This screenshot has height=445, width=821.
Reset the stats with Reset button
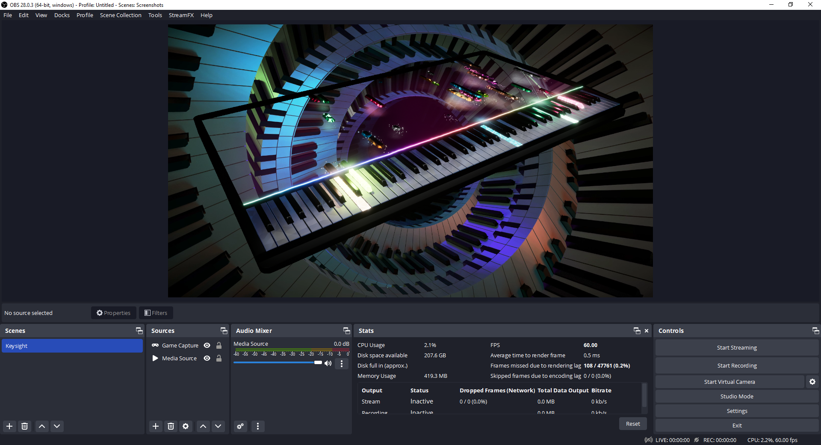click(x=632, y=424)
